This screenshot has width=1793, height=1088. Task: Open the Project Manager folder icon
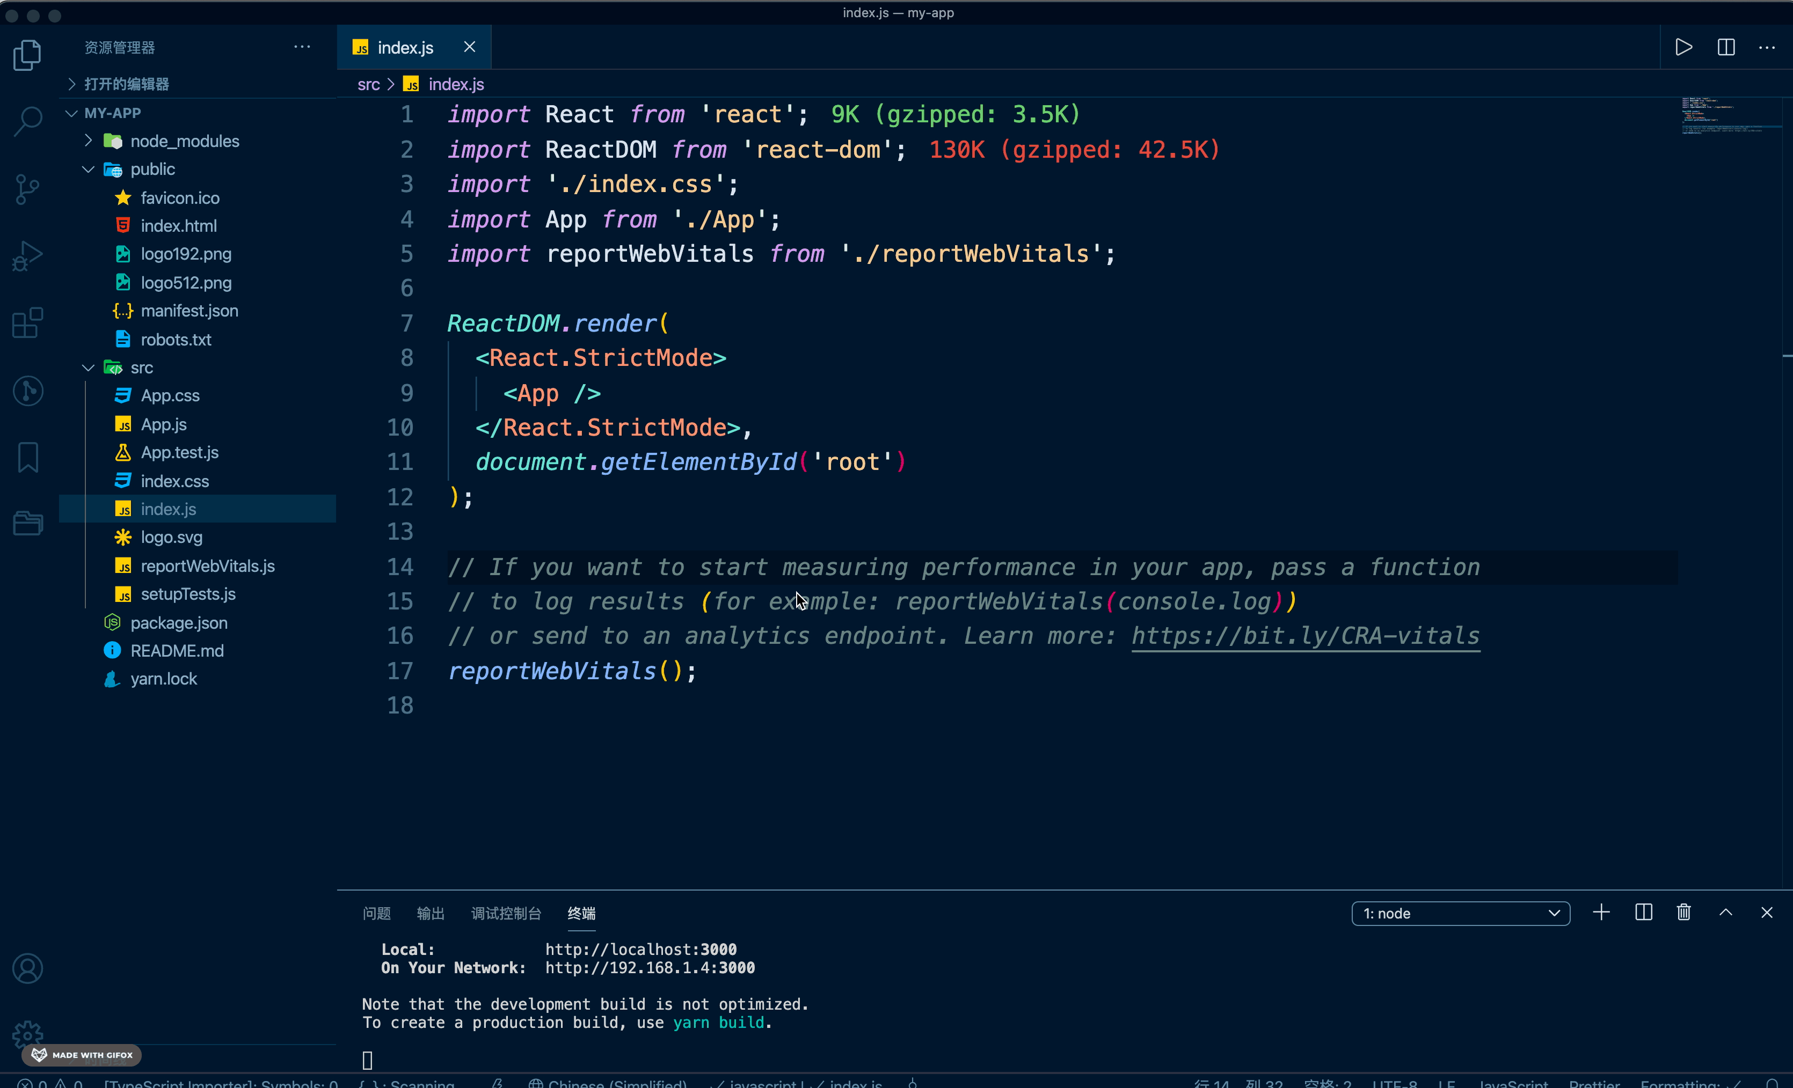(28, 523)
